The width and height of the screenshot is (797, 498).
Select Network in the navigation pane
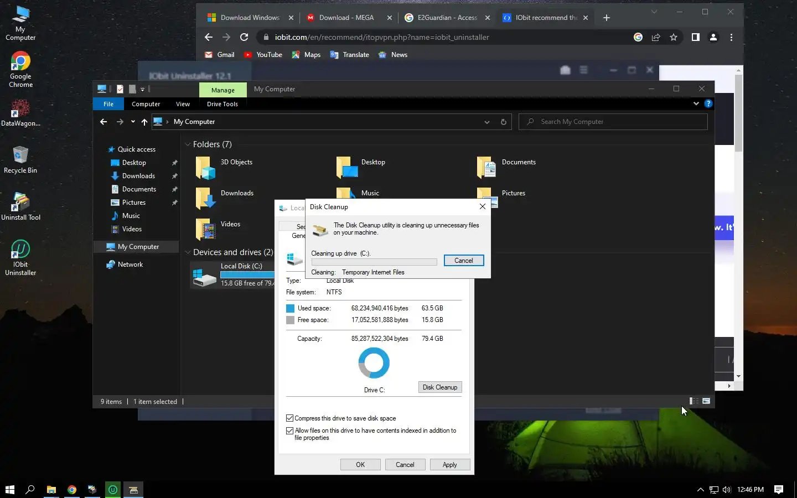(130, 264)
